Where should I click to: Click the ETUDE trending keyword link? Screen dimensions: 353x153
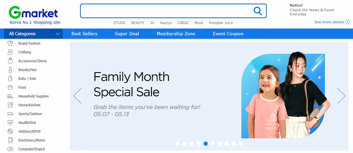[x=120, y=23]
